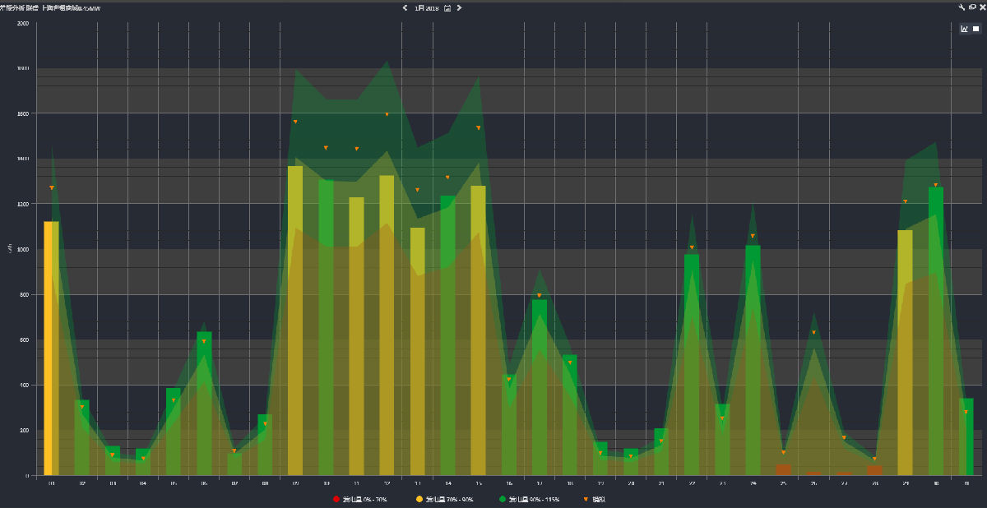Click the x-axis label for day 31
987x508 pixels.
(966, 484)
